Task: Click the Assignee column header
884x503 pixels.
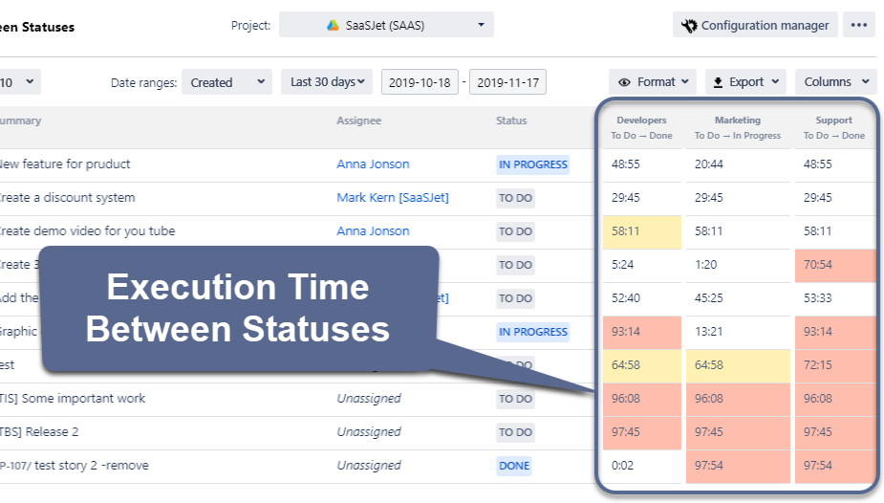Action: pos(358,120)
